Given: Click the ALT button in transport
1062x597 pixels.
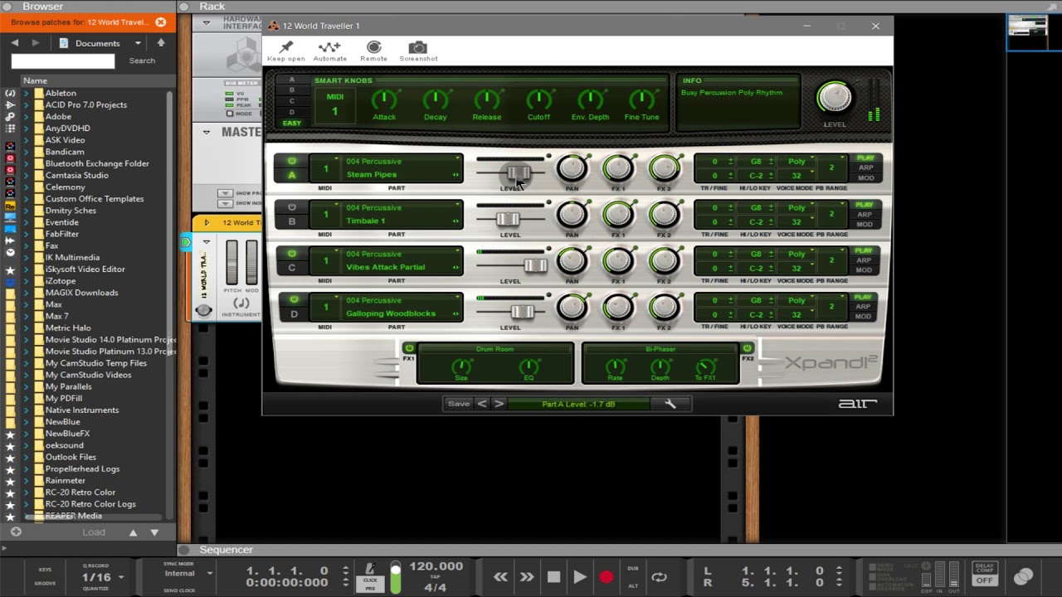Looking at the screenshot, I should click(x=633, y=585).
